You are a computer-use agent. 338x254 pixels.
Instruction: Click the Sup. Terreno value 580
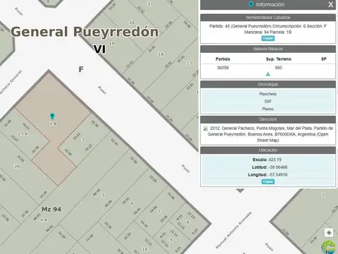click(x=278, y=68)
